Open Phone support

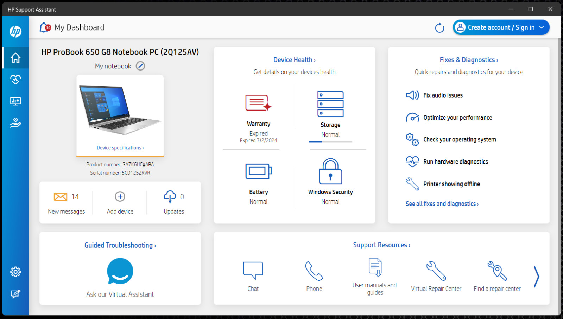pyautogui.click(x=314, y=277)
